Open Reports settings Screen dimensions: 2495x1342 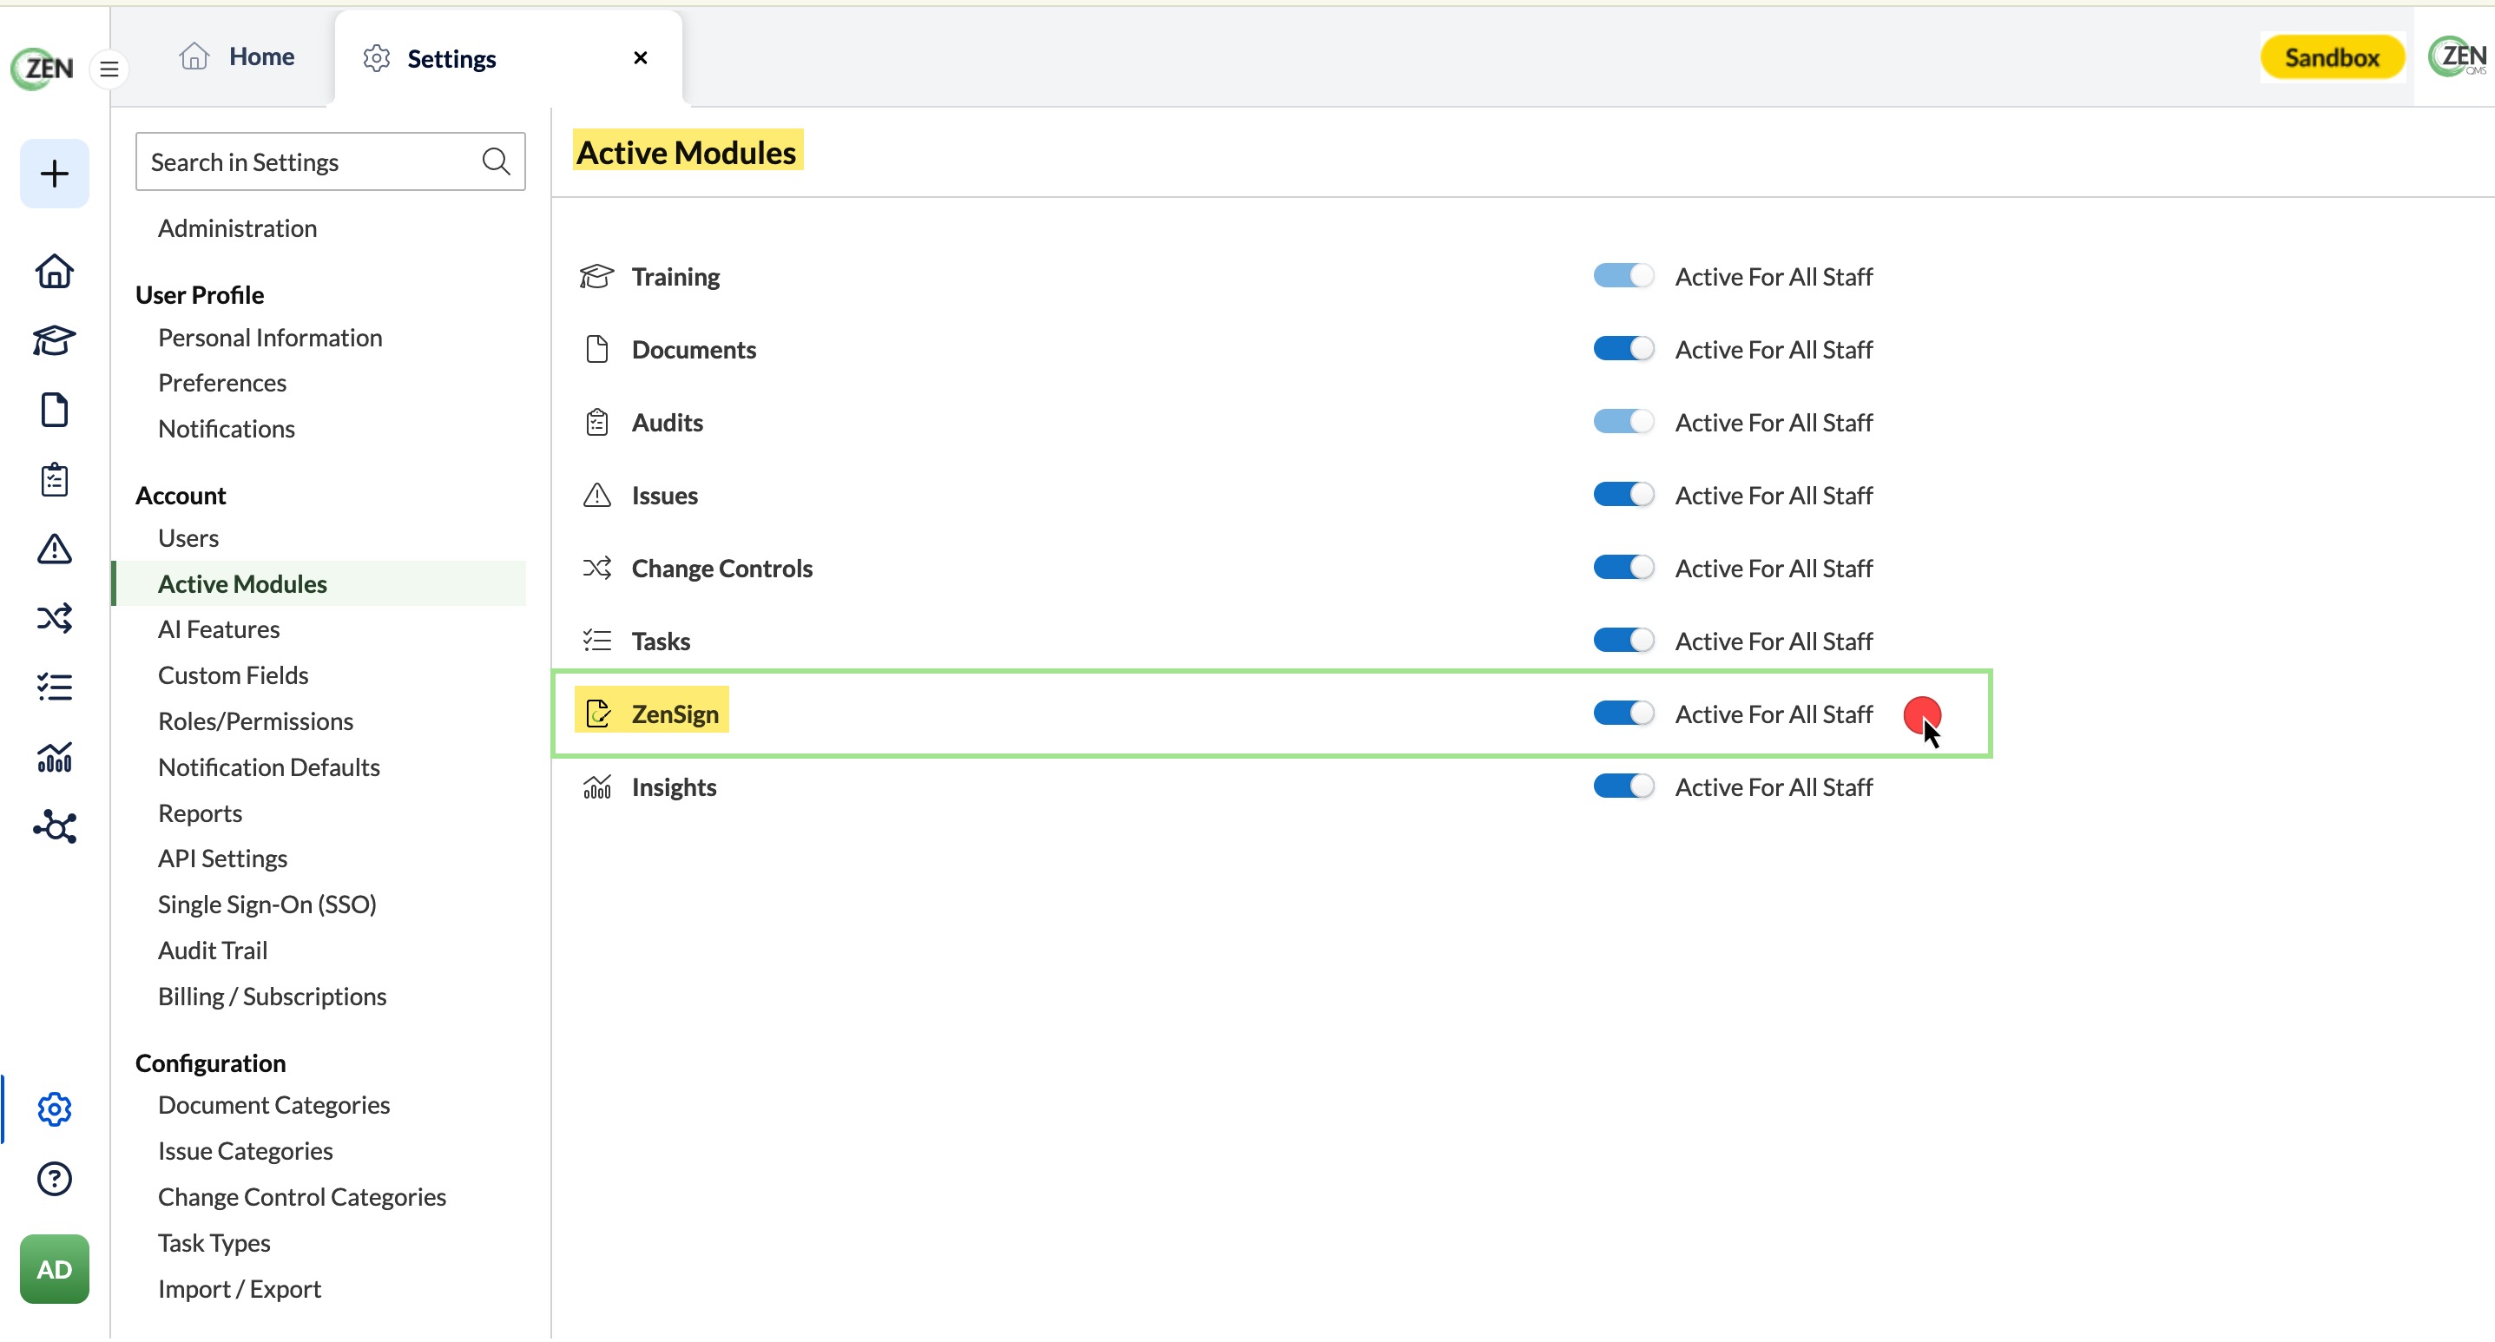(201, 813)
